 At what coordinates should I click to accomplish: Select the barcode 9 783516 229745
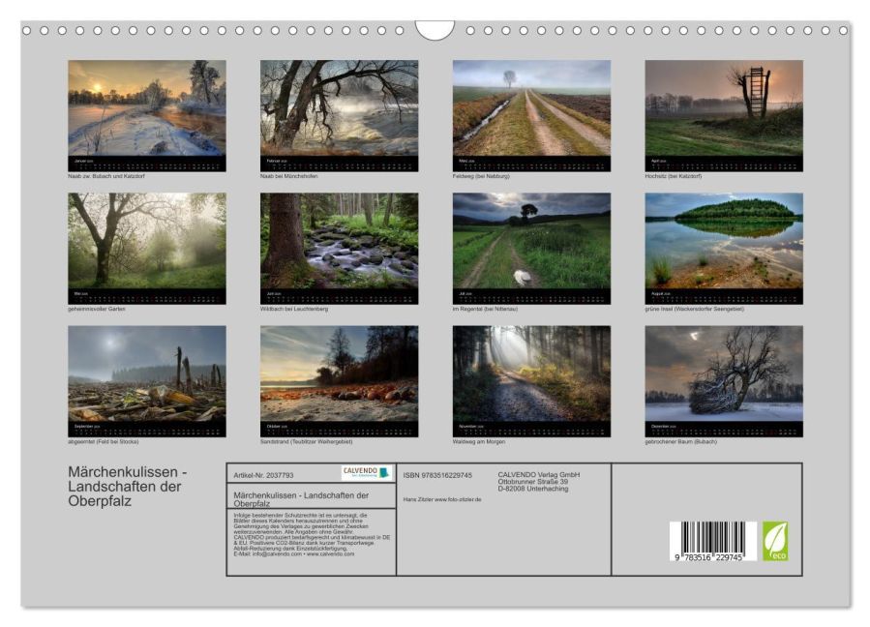click(712, 542)
